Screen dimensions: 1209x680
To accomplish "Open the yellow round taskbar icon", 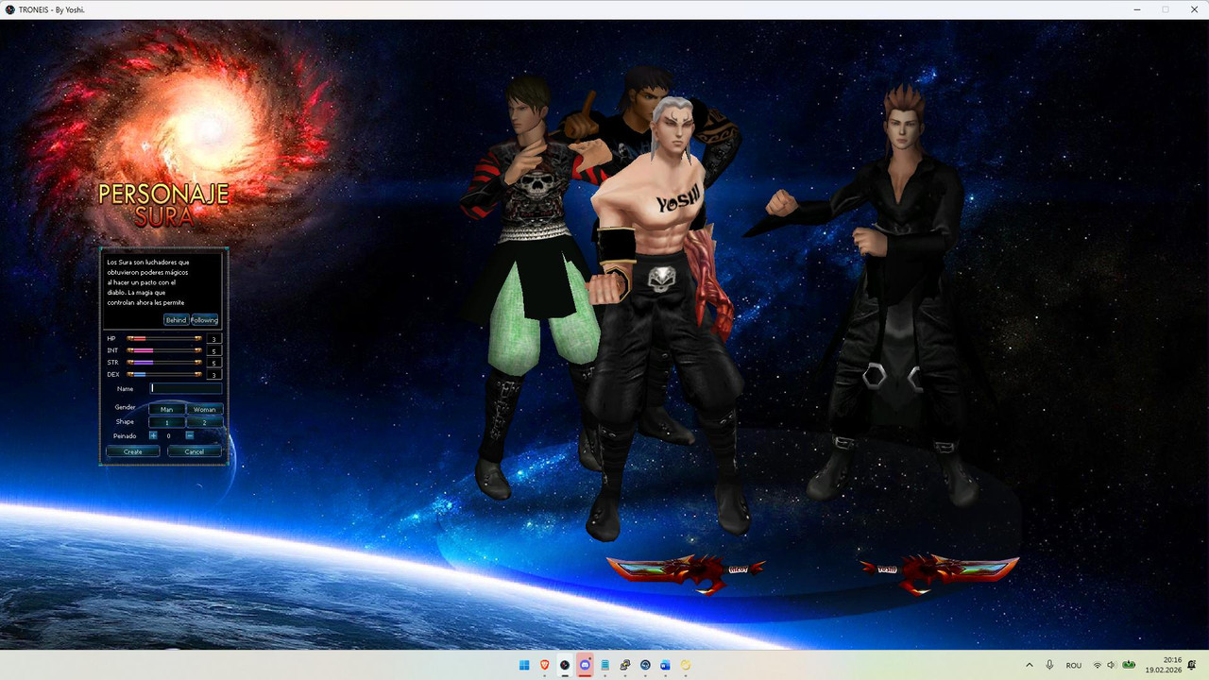I will [x=686, y=665].
